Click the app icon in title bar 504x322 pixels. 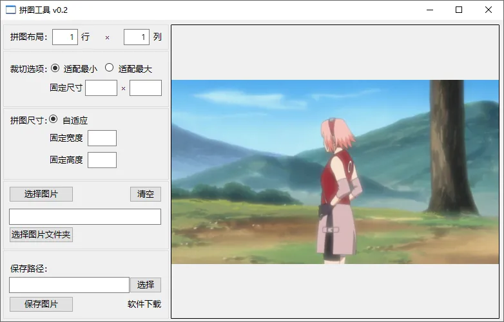(x=10, y=10)
